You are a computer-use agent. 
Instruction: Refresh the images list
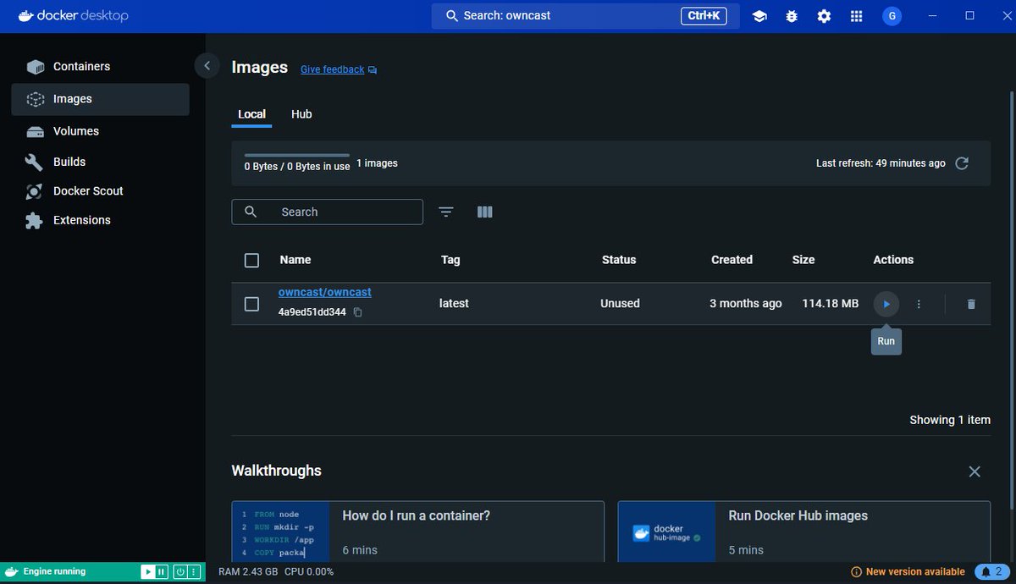962,163
